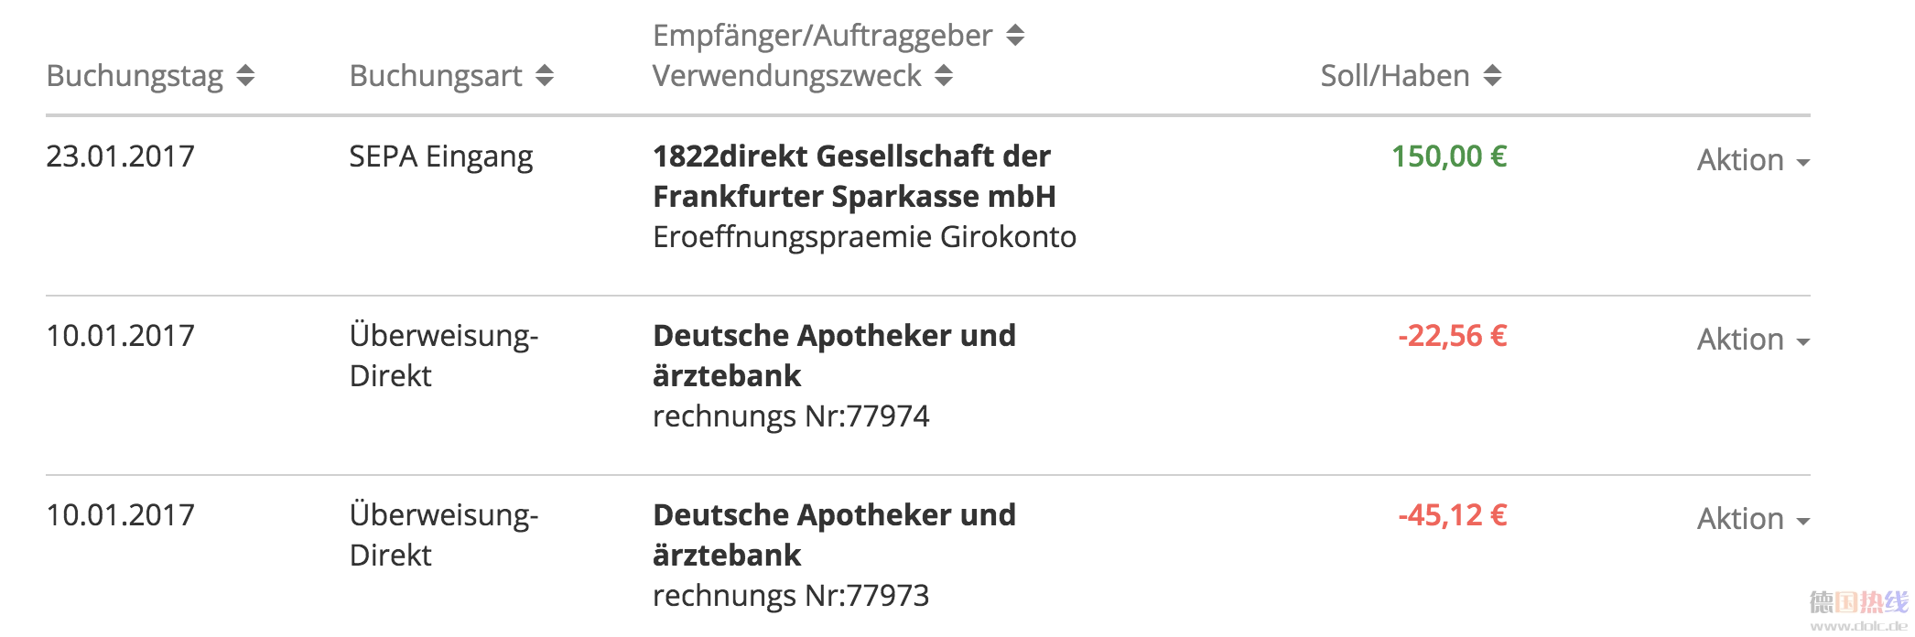Viewport: 1915px width, 637px height.
Task: Select transaction with rechnungs Nr:77973
Action: pyautogui.click(x=791, y=597)
